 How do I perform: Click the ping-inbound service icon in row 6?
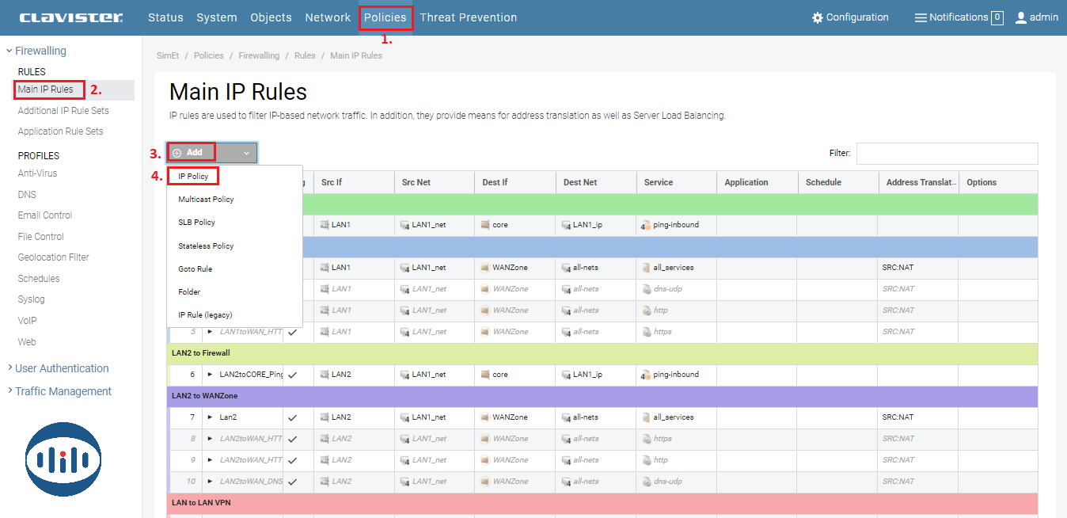pos(646,375)
